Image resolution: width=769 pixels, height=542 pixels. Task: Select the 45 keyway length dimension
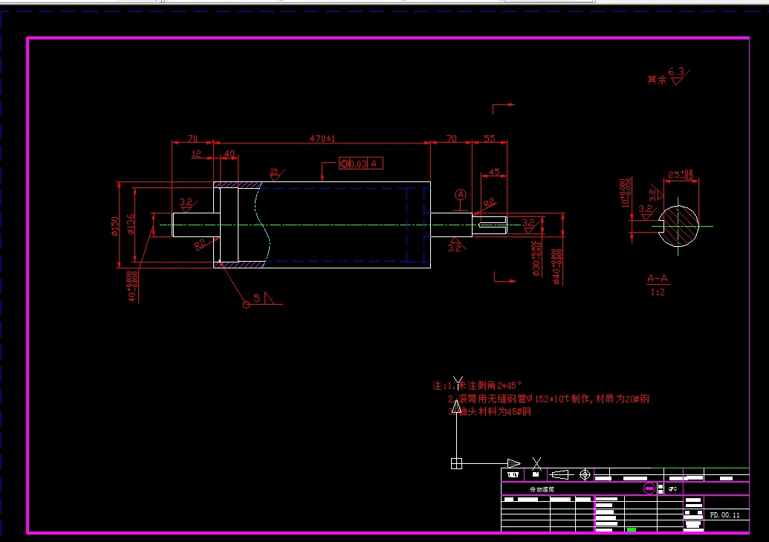(494, 172)
